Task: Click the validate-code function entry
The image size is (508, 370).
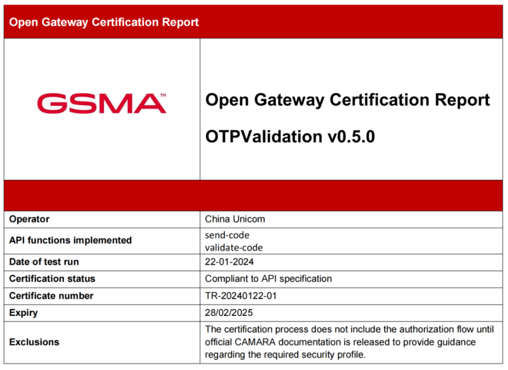Action: click(x=234, y=247)
